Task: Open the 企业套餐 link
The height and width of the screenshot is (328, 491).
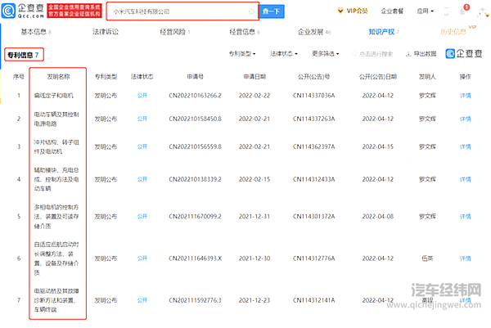Action: [392, 11]
